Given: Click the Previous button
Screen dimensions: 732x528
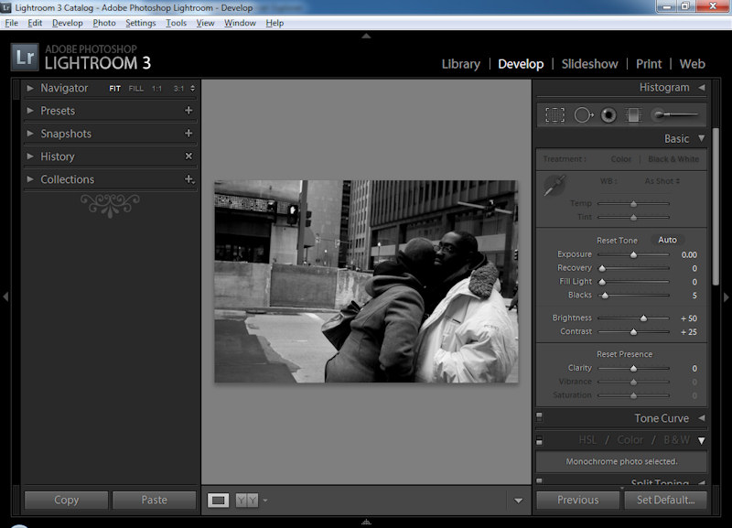Looking at the screenshot, I should click(x=578, y=500).
